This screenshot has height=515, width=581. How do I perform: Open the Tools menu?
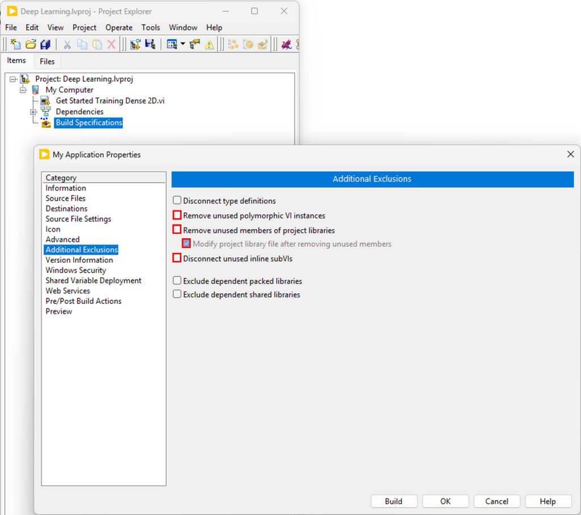pyautogui.click(x=150, y=27)
